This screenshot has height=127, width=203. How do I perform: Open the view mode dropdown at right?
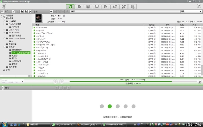191,11
